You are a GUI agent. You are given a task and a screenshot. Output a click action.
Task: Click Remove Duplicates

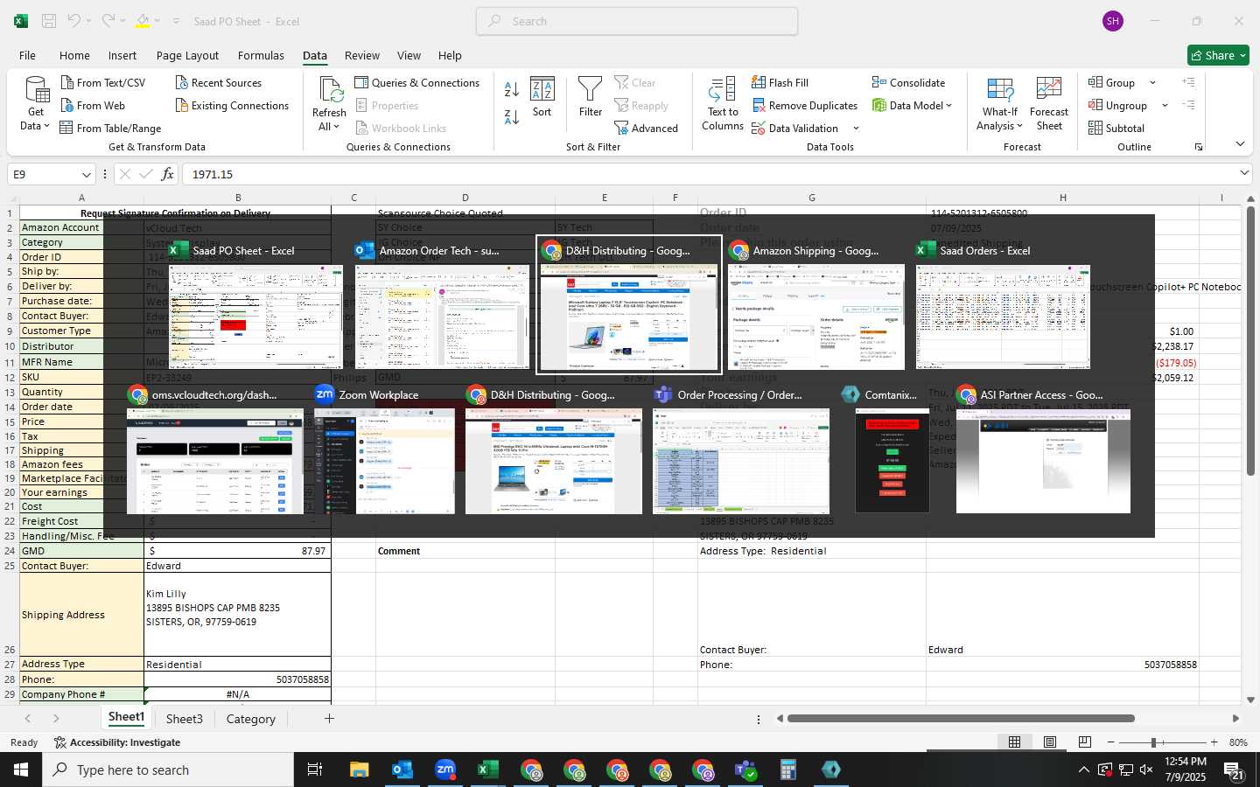(x=805, y=105)
